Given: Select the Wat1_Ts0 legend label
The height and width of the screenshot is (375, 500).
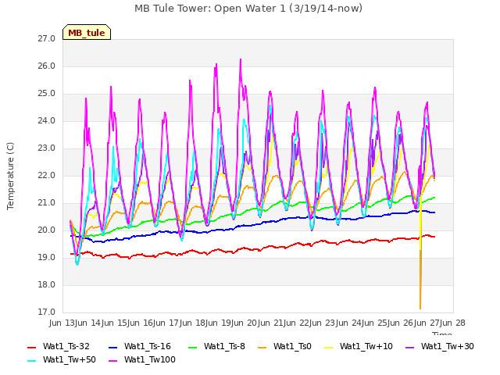Looking at the screenshot, I should coord(292,346).
